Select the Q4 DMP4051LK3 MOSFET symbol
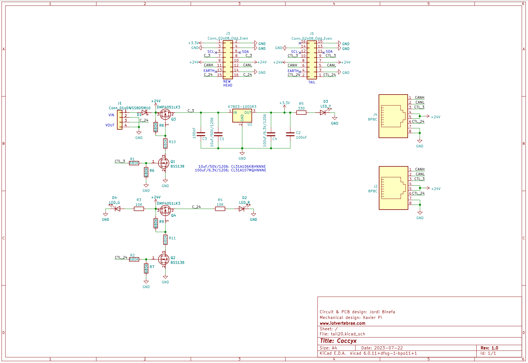This screenshot has width=528, height=363. click(165, 210)
